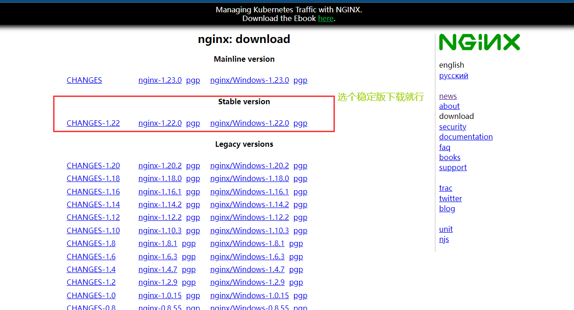Open CHANGES-1.0 link
Viewport: 574px width, 310px height.
click(91, 295)
